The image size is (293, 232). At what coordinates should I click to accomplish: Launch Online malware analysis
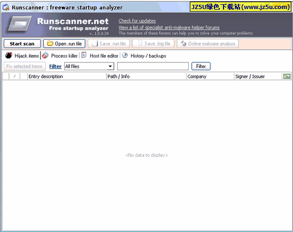[x=207, y=44]
